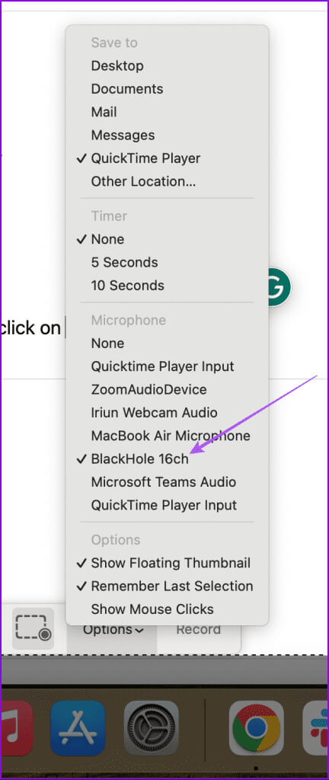Disable Remember Last Selection

tap(167, 586)
